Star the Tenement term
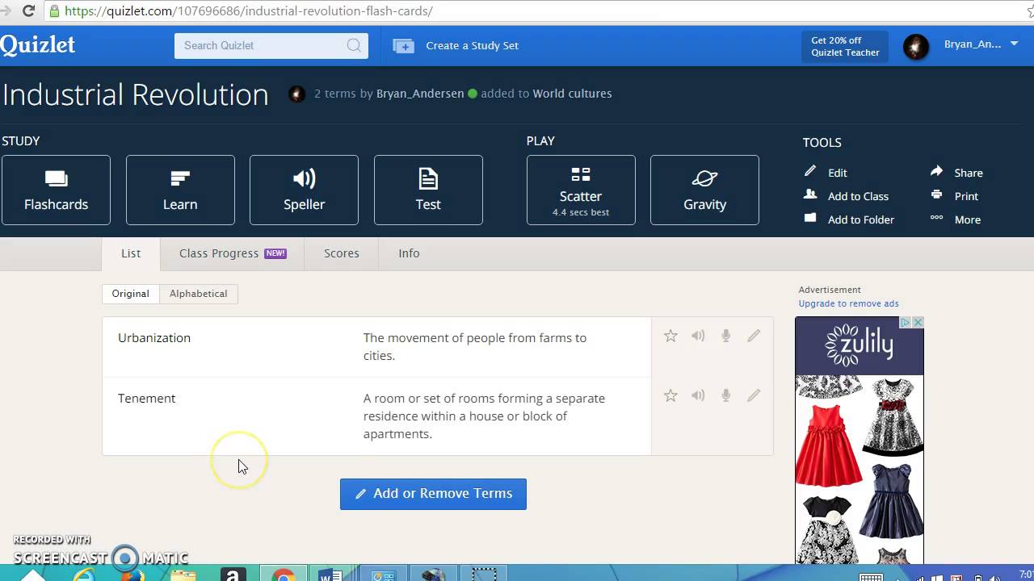This screenshot has height=581, width=1034. (x=670, y=395)
